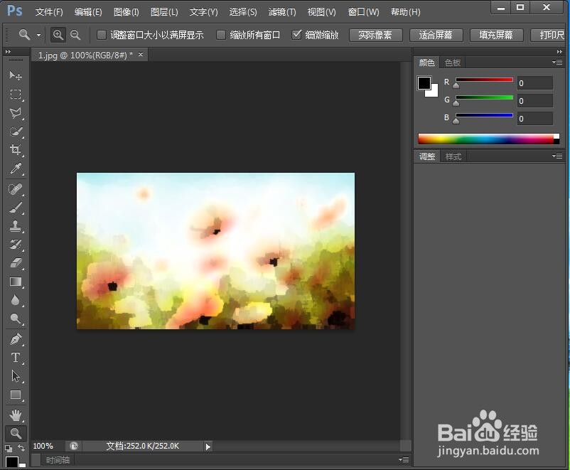Viewport: 570px width, 470px height.
Task: Switch to the 样式 tab
Action: (453, 156)
